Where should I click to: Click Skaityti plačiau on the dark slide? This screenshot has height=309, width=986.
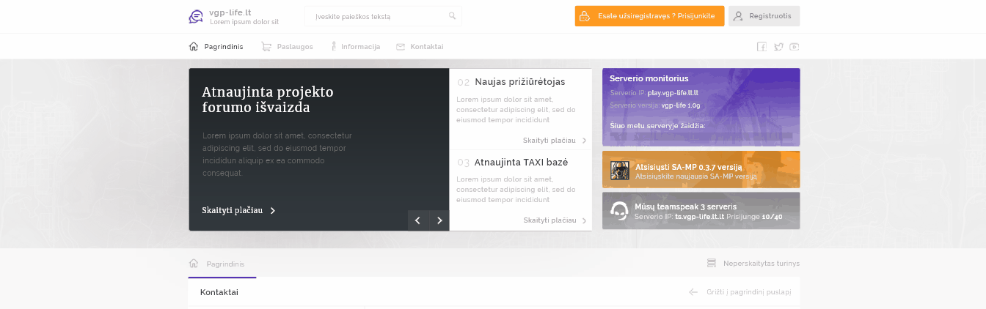(232, 211)
